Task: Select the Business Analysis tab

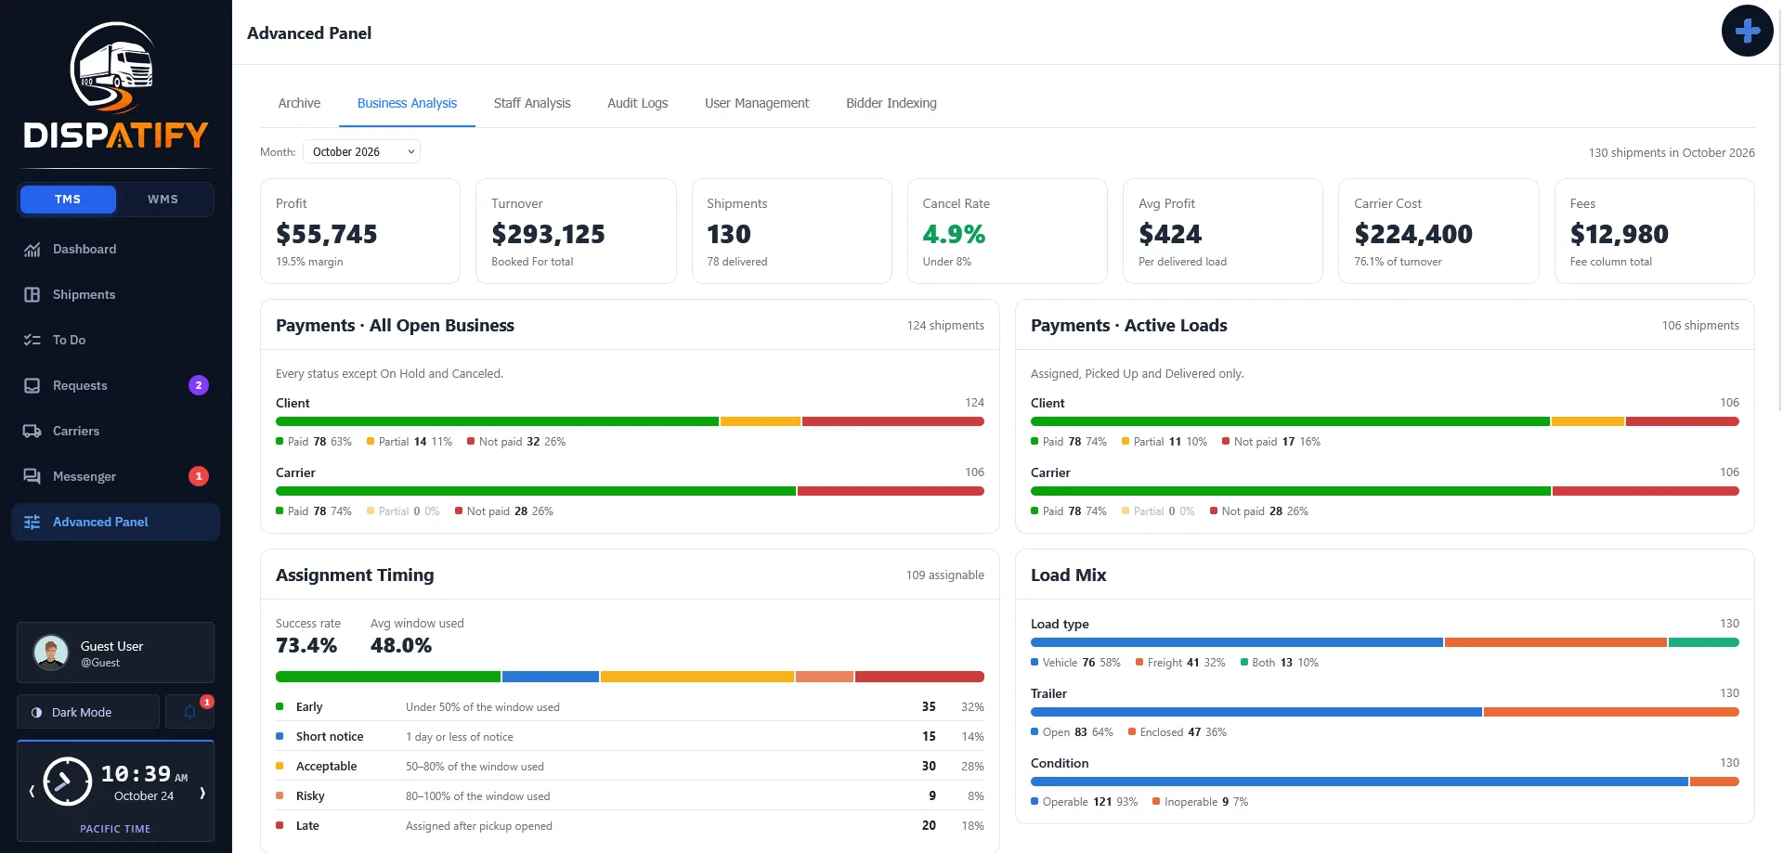Action: point(407,103)
